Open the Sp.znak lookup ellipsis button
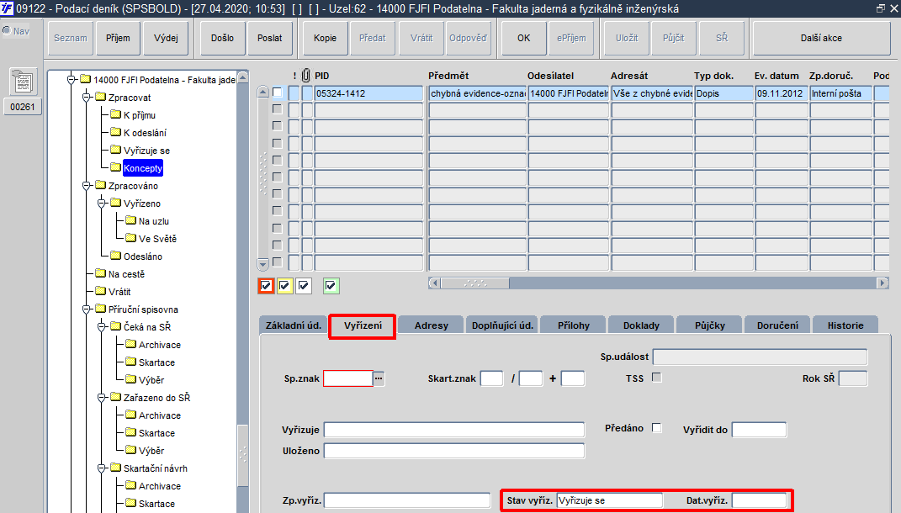This screenshot has height=513, width=901. click(379, 378)
